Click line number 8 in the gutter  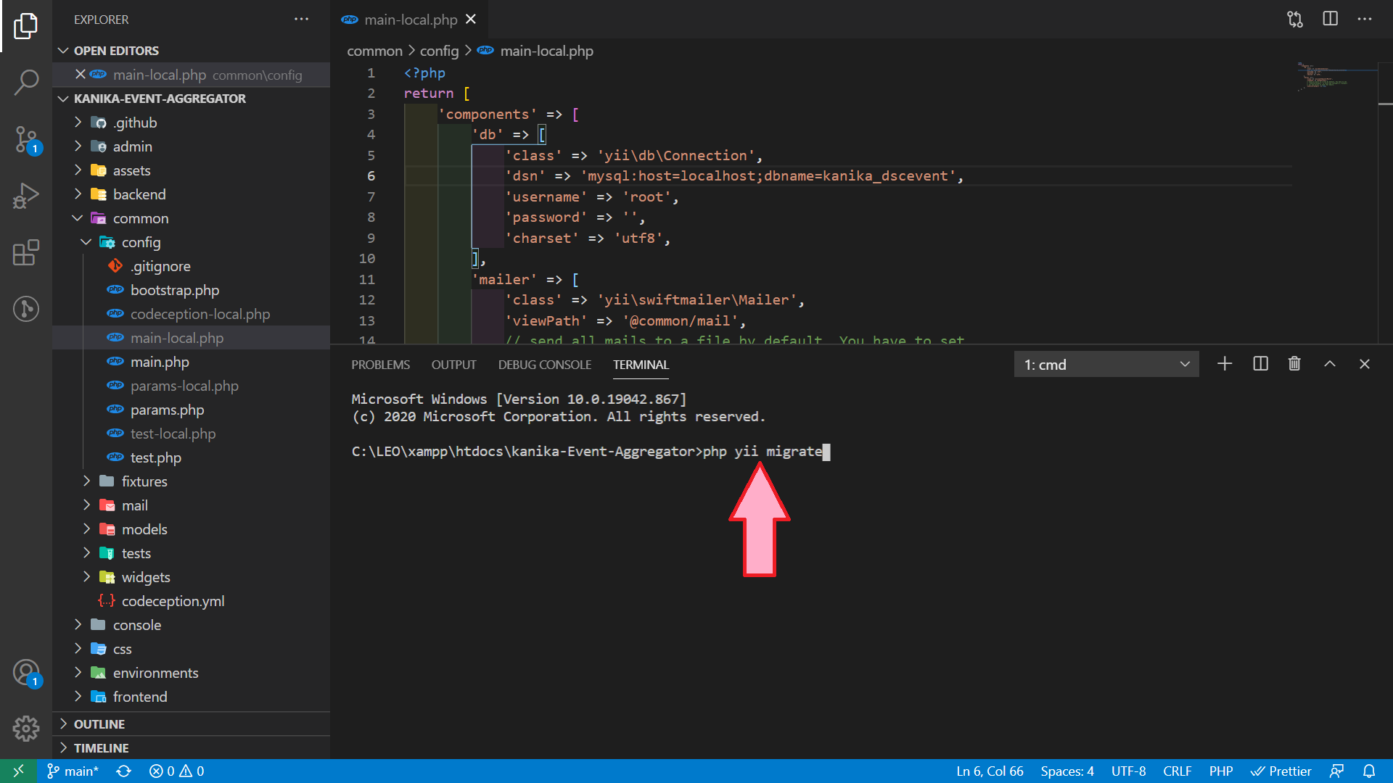click(371, 217)
